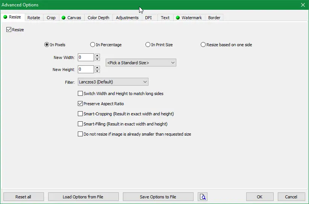Open the Watermark tab
This screenshot has height=204, width=309.
click(x=189, y=18)
